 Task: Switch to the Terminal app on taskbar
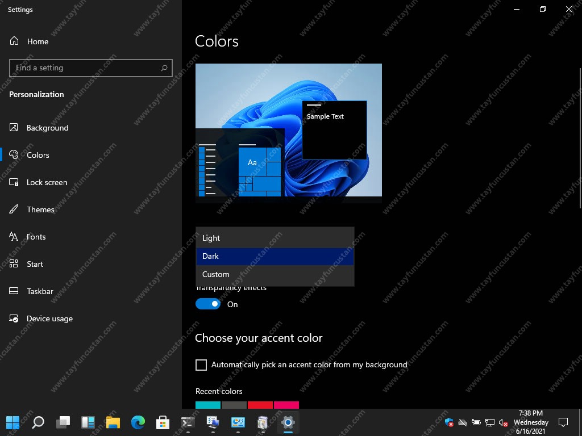[188, 422]
